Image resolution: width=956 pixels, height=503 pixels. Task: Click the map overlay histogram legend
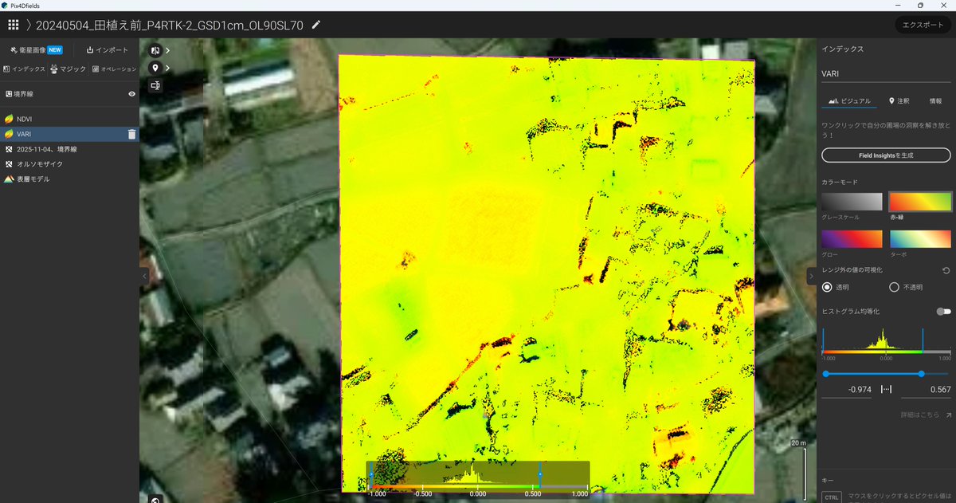point(478,478)
